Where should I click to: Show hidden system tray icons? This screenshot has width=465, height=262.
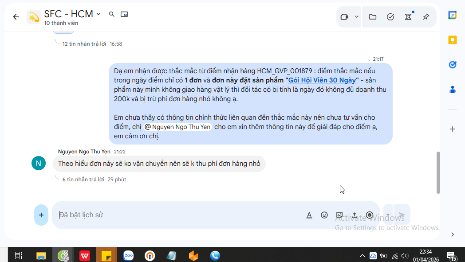pos(363,256)
